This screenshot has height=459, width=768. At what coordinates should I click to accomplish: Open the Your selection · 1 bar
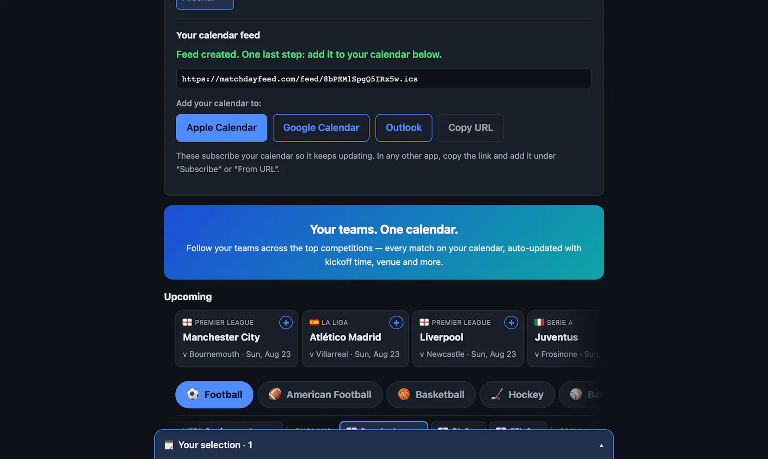[384, 445]
